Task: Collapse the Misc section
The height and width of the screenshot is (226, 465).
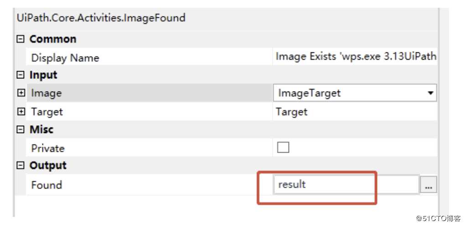Action: [21, 129]
